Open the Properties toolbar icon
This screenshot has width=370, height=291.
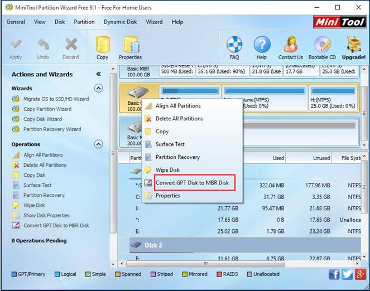pyautogui.click(x=132, y=44)
